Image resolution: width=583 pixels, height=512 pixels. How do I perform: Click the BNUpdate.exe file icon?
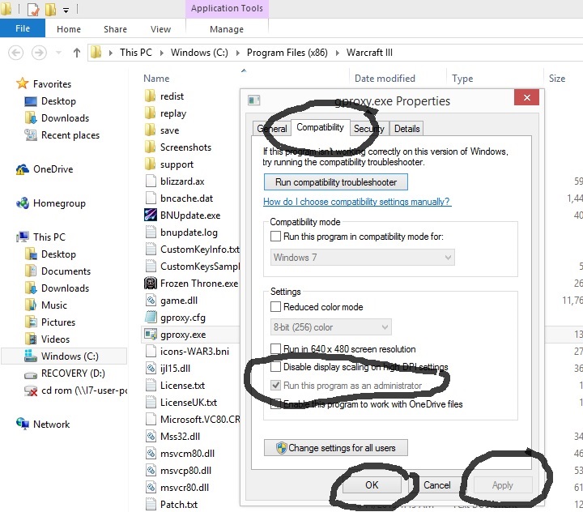pyautogui.click(x=151, y=215)
